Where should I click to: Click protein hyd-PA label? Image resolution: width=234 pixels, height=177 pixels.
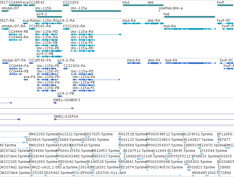tap(171, 60)
